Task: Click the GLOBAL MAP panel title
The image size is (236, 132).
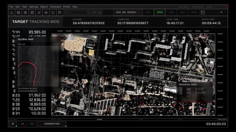Action: coord(26,39)
